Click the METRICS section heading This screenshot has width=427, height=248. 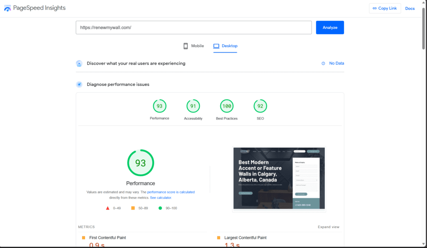coord(86,227)
